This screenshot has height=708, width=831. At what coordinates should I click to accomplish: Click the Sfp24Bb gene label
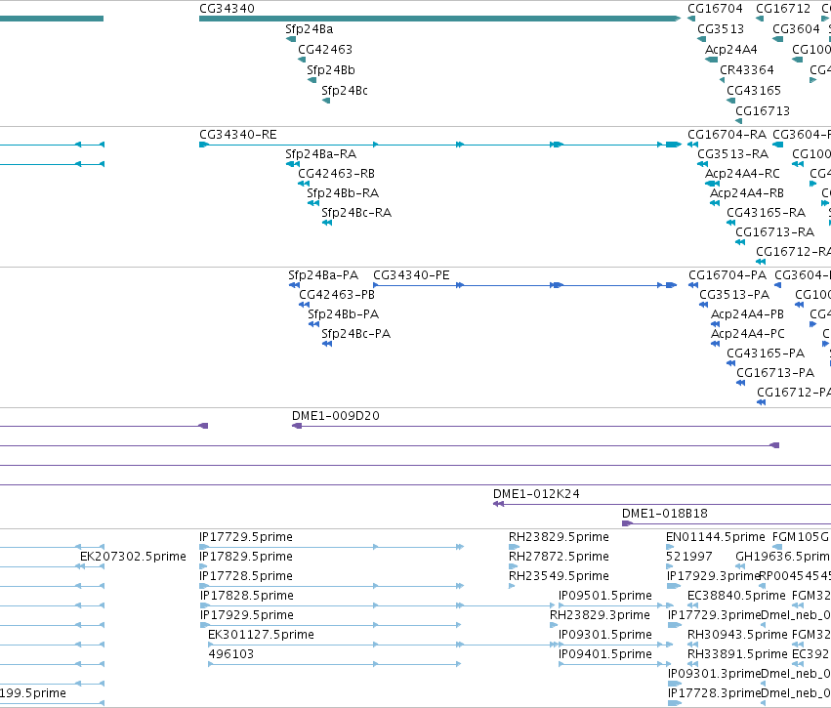pyautogui.click(x=331, y=70)
